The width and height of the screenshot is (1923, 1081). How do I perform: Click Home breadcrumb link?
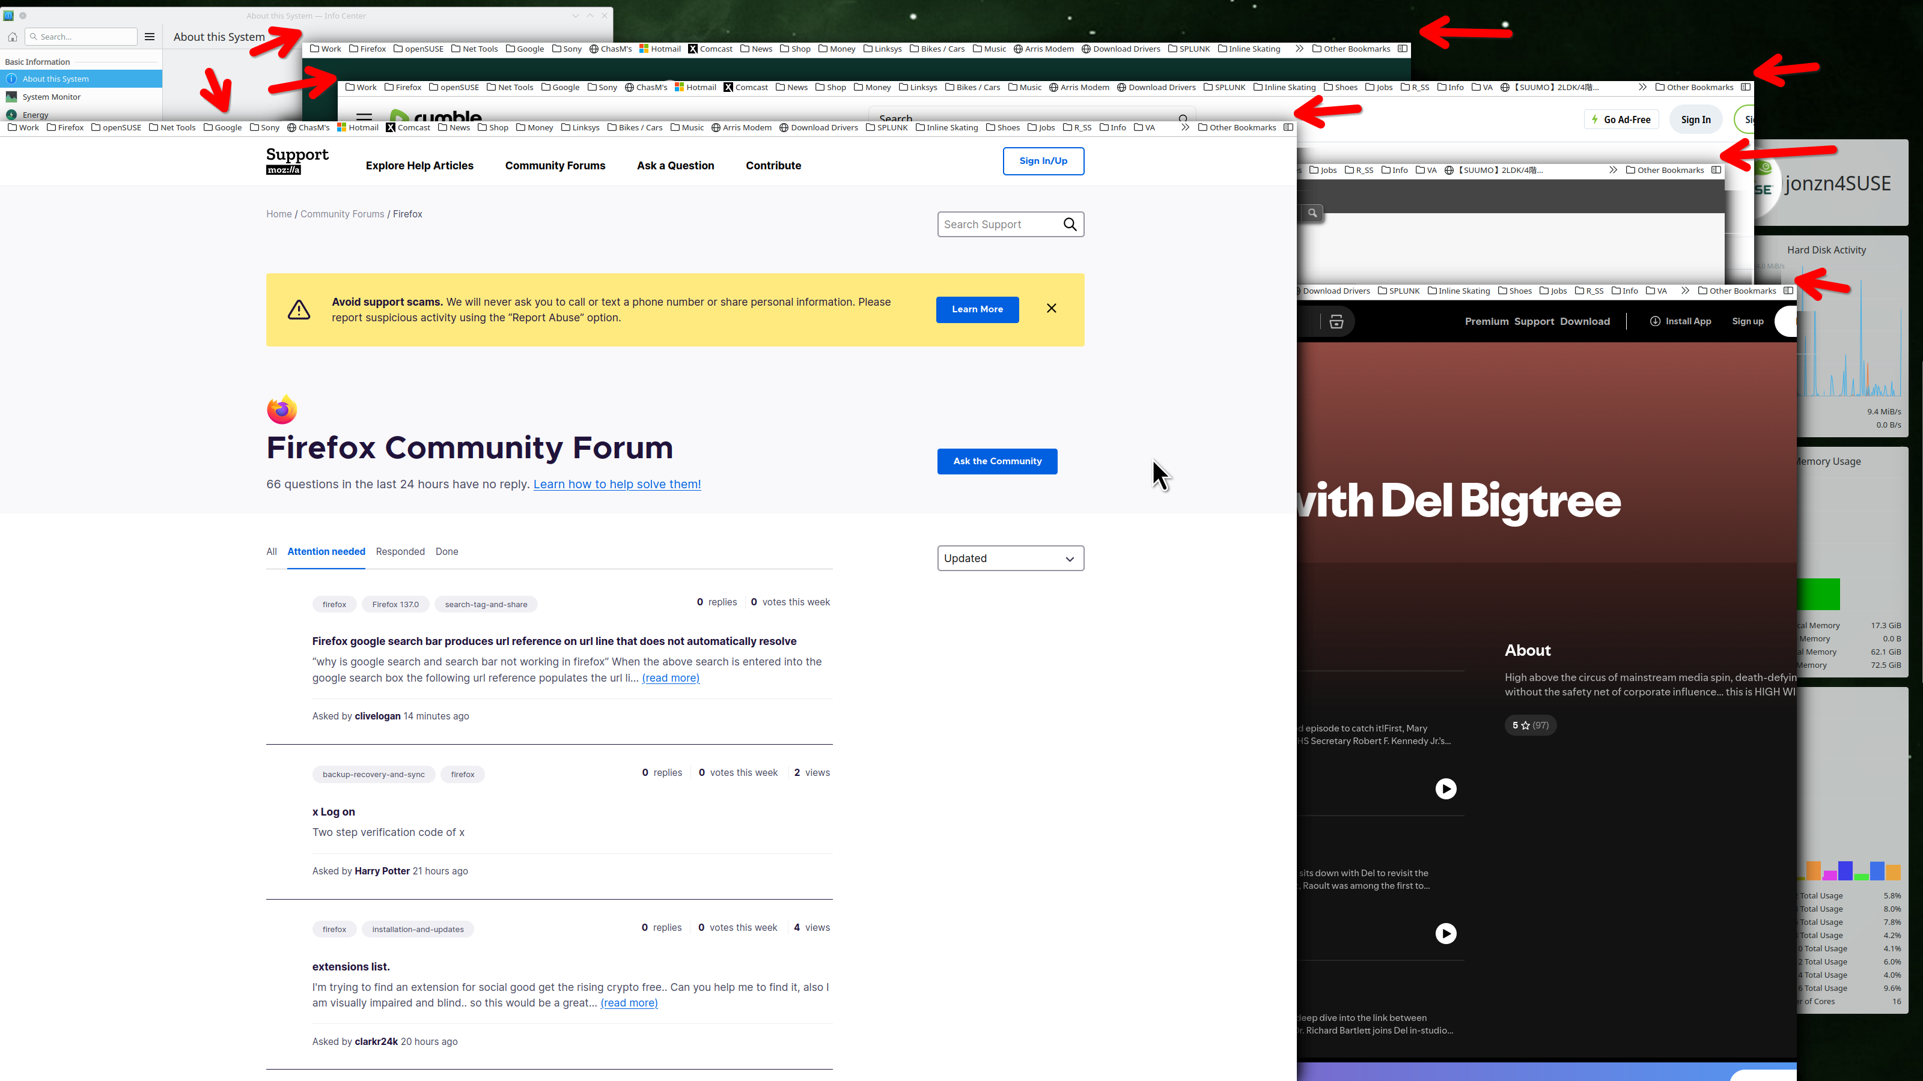(278, 214)
